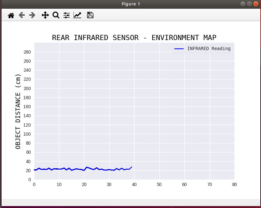Reset the plot view with Home icon

11,15
